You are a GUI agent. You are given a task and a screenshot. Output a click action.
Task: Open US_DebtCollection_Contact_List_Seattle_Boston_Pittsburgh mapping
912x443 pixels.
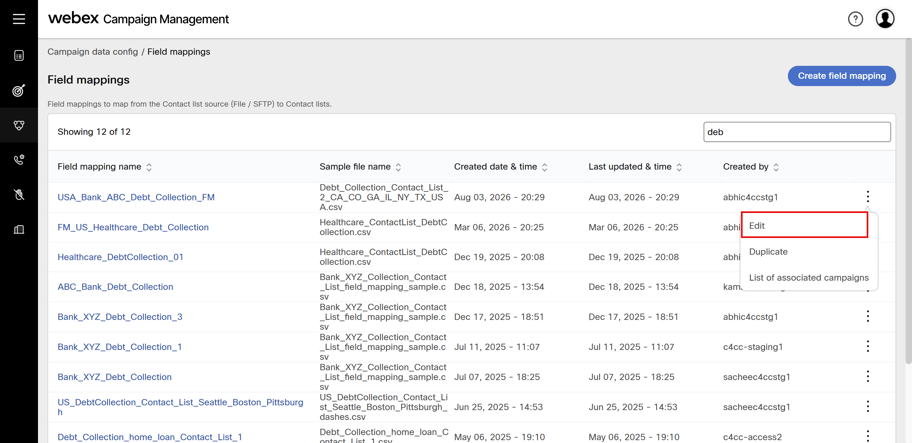[180, 407]
